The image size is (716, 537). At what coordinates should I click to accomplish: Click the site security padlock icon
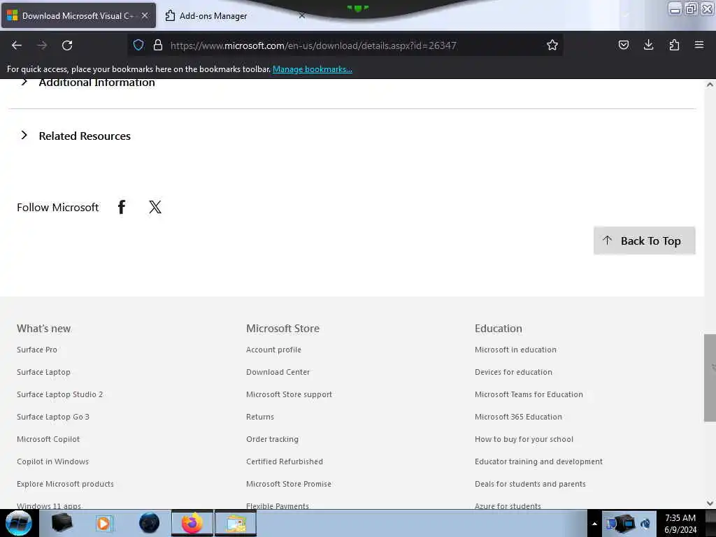point(158,45)
